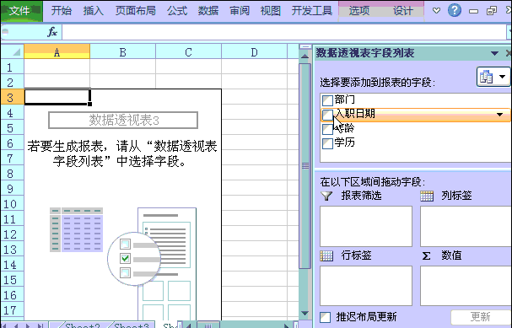Select the 设计 PivotTable tools tab
The height and width of the screenshot is (328, 512).
point(402,11)
